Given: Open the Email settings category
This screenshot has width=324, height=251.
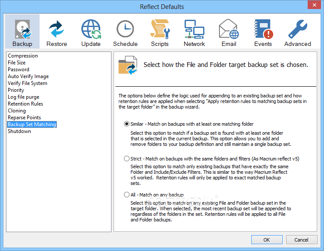Looking at the screenshot, I should coord(229,31).
